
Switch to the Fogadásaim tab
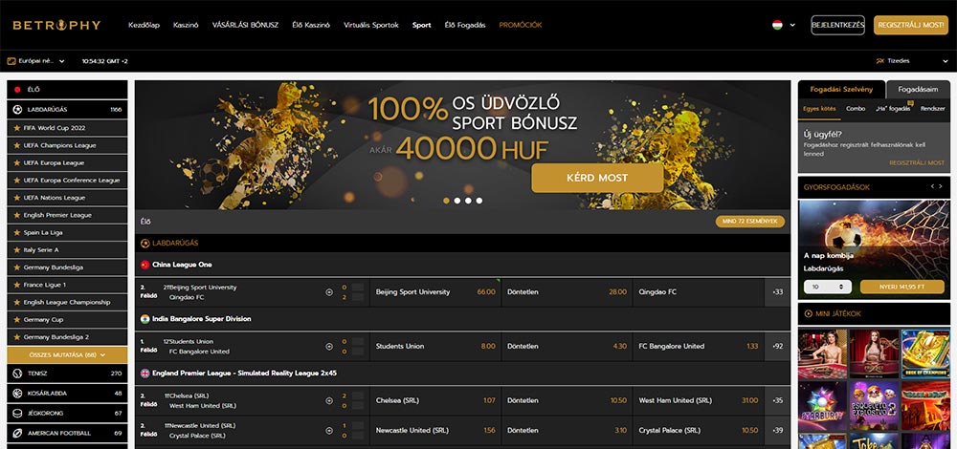pyautogui.click(x=918, y=89)
